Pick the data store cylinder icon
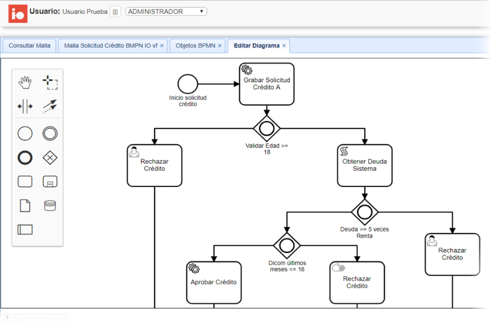The height and width of the screenshot is (329, 490). coord(50,205)
